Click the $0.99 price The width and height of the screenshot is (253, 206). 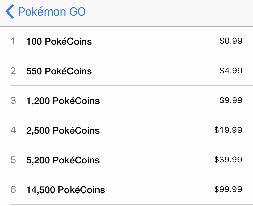(231, 41)
